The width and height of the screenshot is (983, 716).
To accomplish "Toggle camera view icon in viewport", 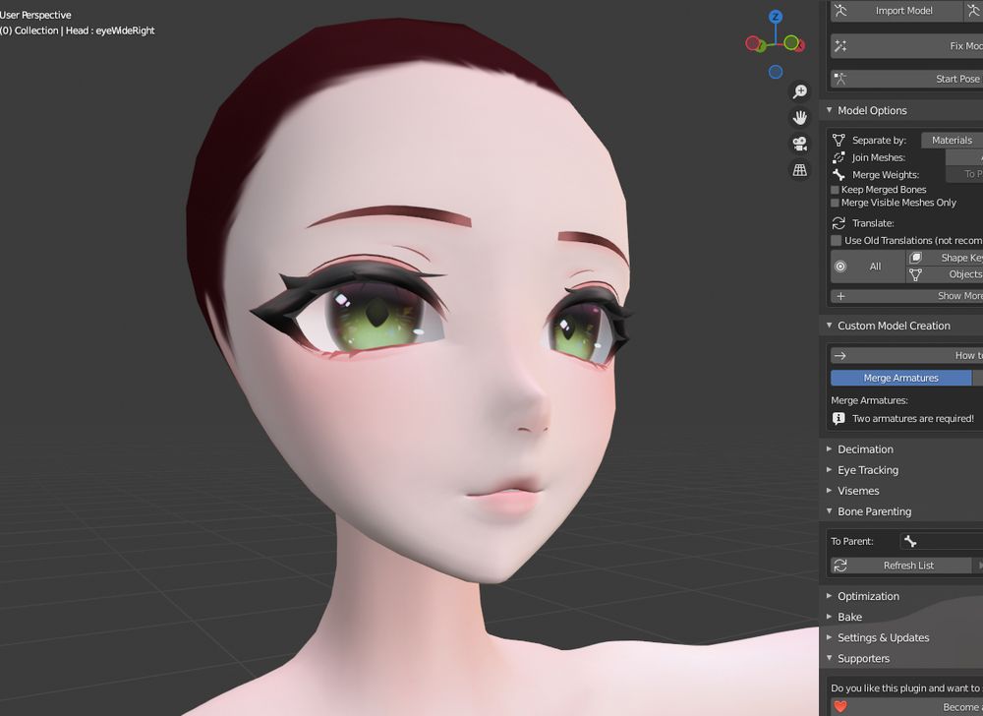I will tap(800, 144).
